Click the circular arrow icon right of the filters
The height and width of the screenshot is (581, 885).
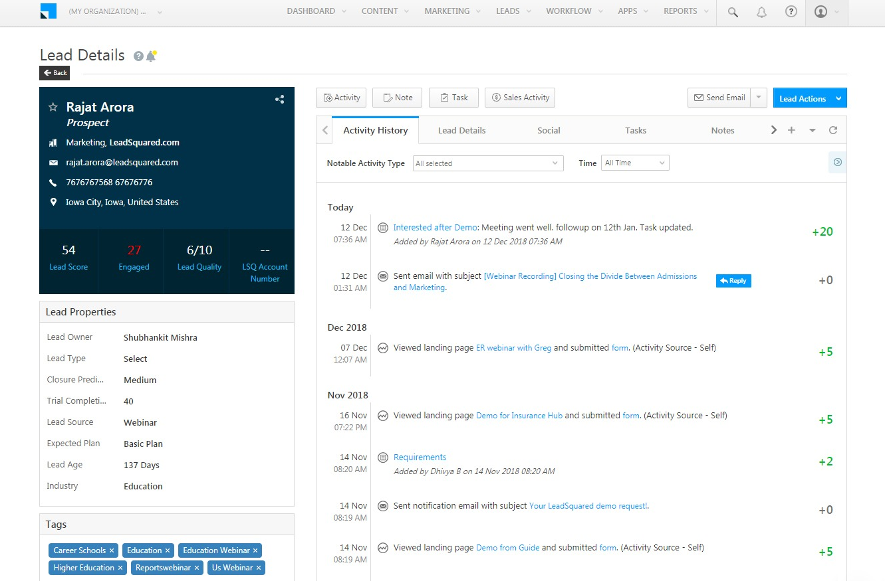point(838,162)
